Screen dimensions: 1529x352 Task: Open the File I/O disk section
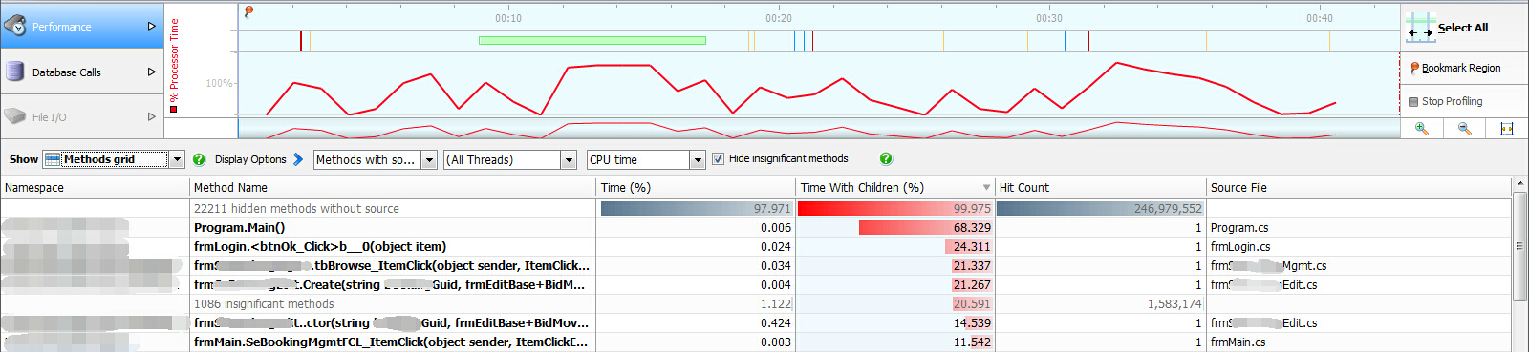coord(82,116)
